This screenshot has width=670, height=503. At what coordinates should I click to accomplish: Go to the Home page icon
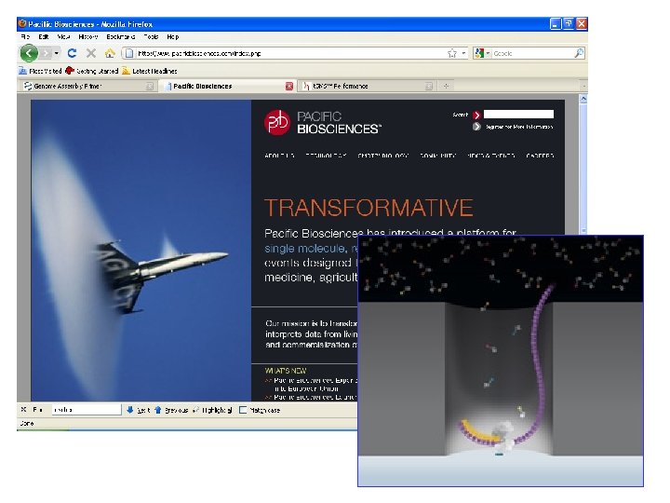pos(110,53)
